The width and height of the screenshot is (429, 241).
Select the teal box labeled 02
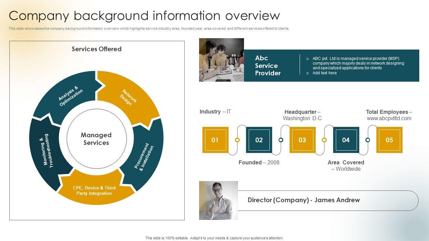point(259,140)
